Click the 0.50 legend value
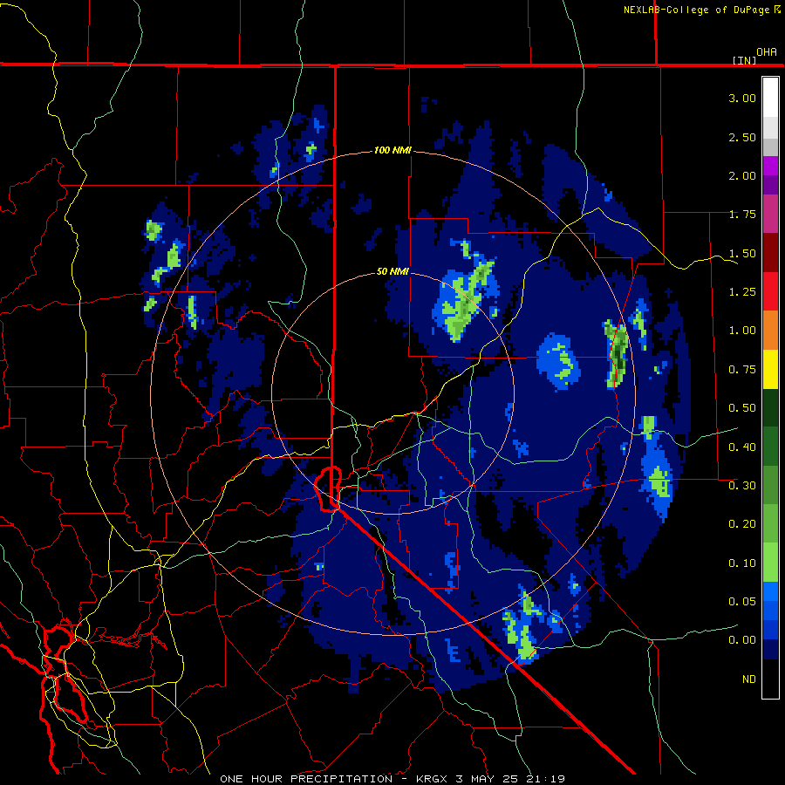This screenshot has height=785, width=785. pos(742,408)
